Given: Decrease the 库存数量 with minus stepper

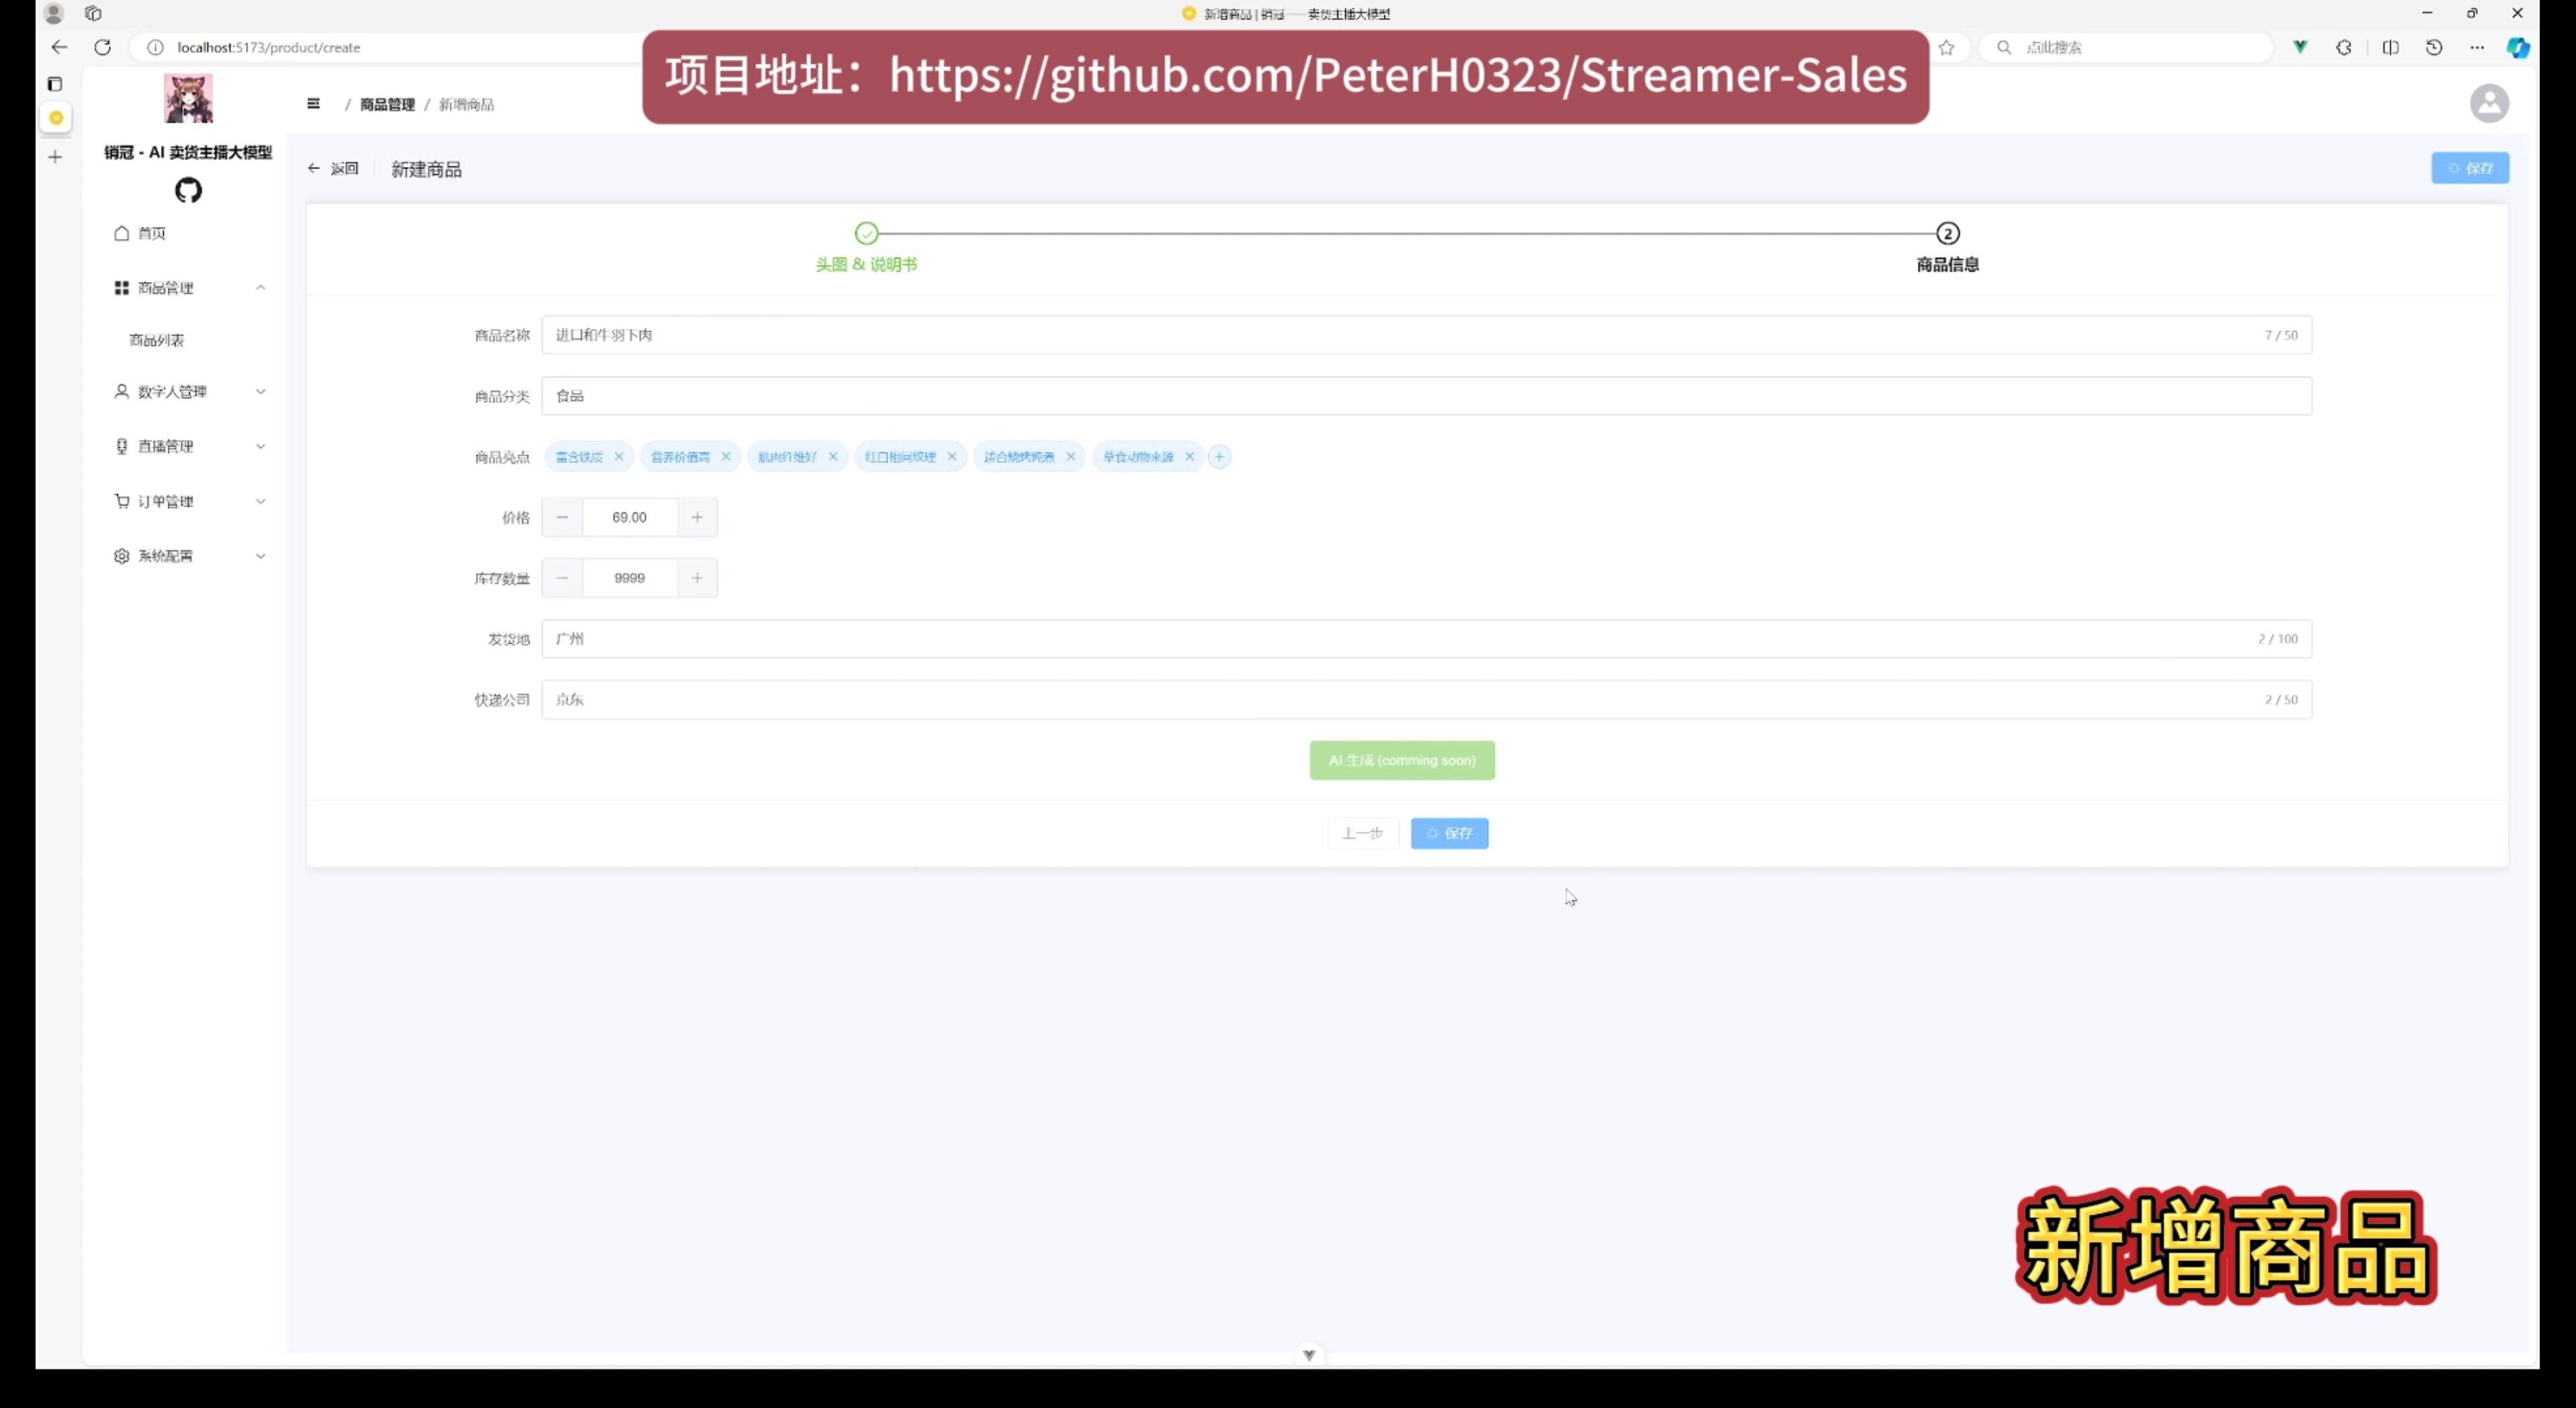Looking at the screenshot, I should pyautogui.click(x=562, y=578).
